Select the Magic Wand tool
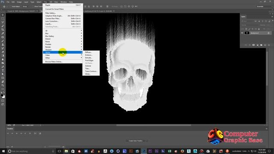Screen dimensions: 274x154 click(x=3, y=26)
